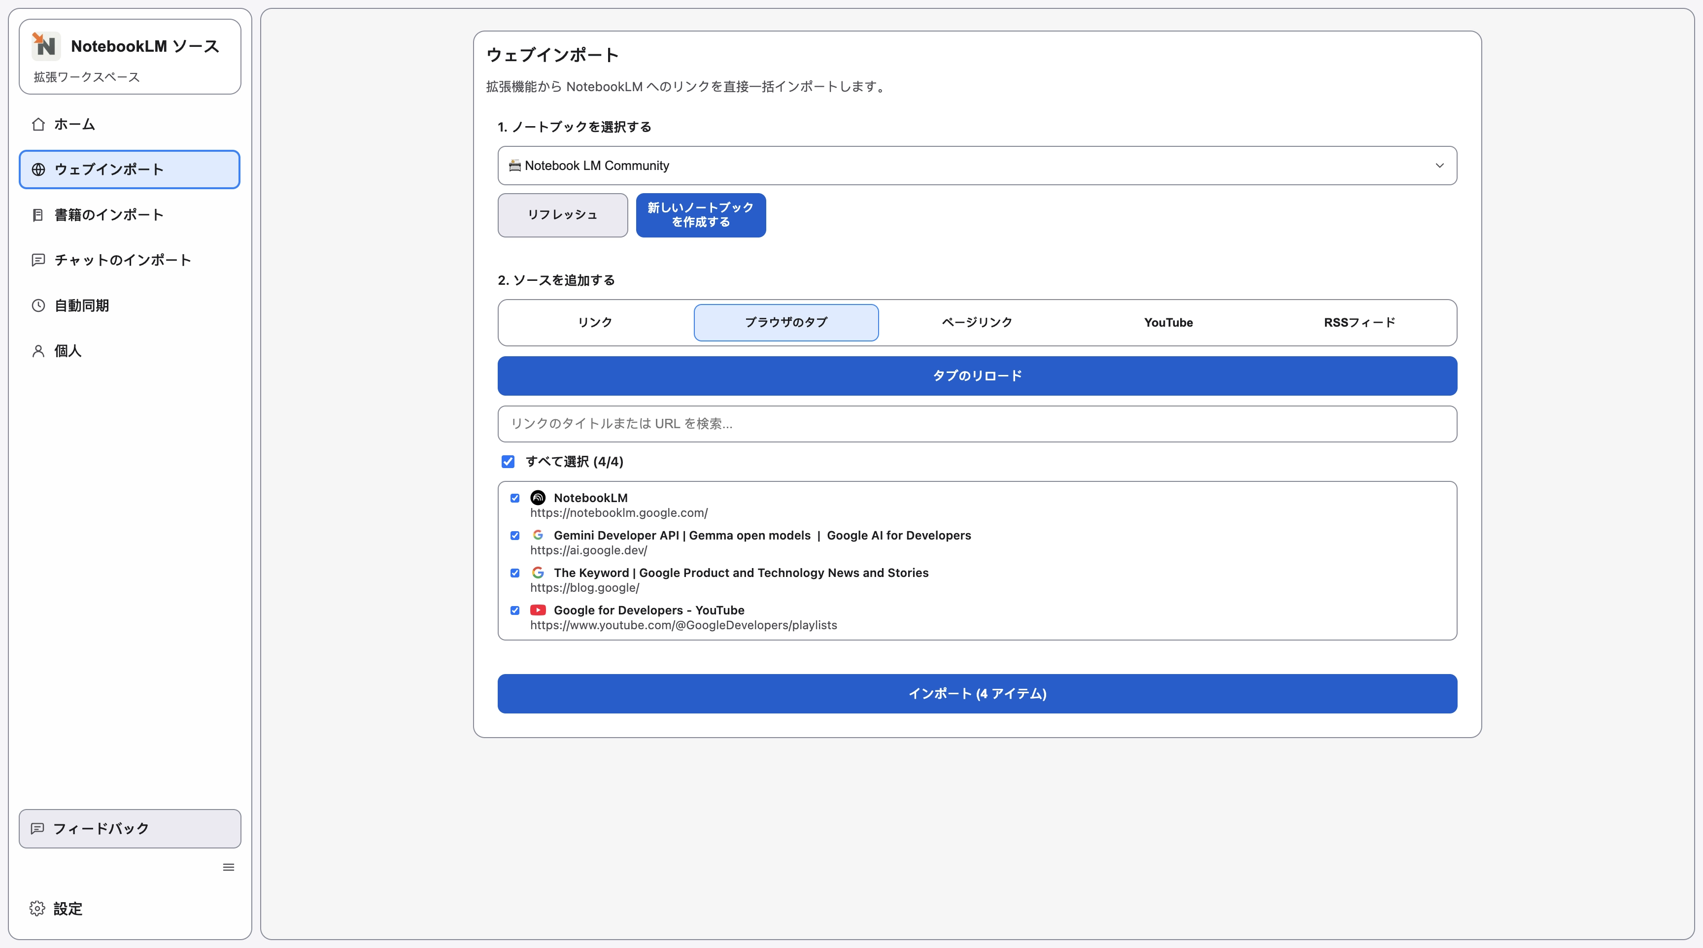
Task: Expand the hamburger menu under フィードバック
Action: pos(229,867)
